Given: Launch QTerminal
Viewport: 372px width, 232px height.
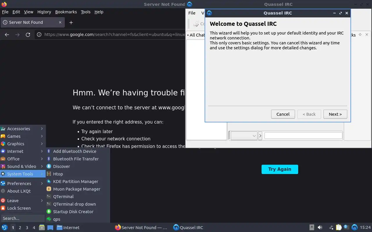Looking at the screenshot, I should (78, 197).
